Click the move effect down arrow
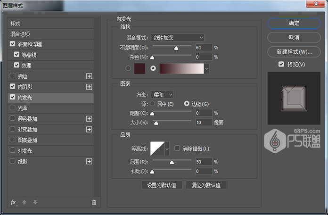This screenshot has width=328, height=215. pos(35,202)
